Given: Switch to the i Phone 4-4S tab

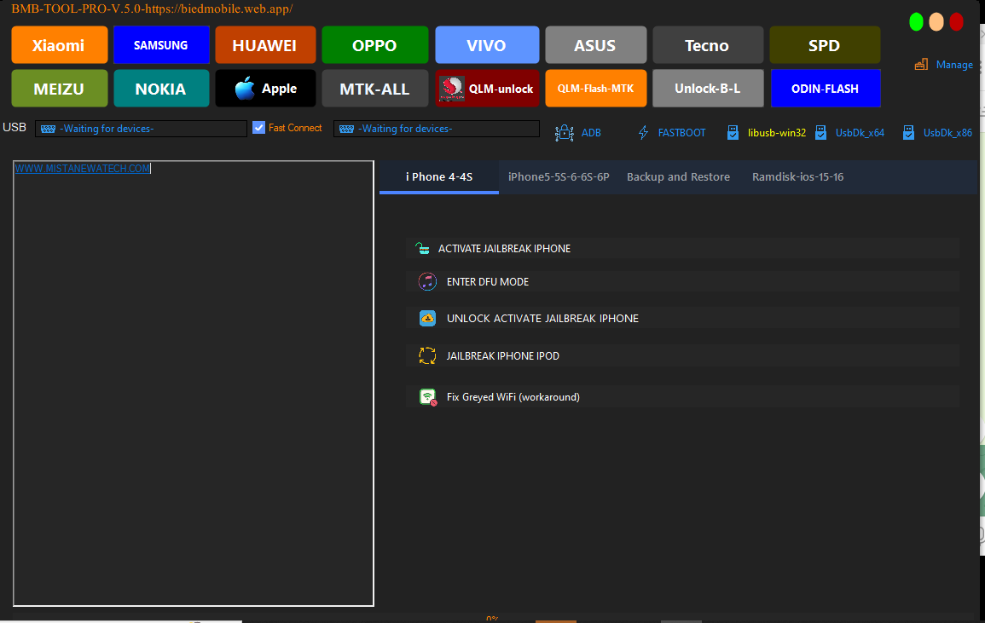Looking at the screenshot, I should pyautogui.click(x=439, y=177).
